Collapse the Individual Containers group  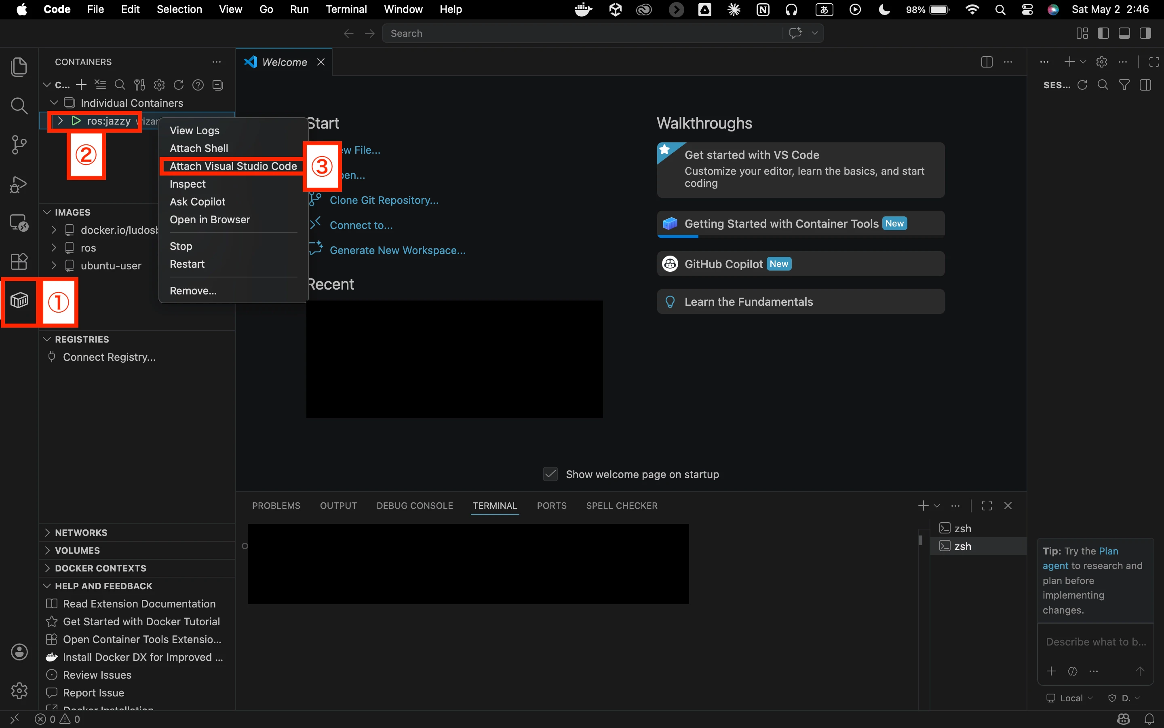pyautogui.click(x=54, y=103)
